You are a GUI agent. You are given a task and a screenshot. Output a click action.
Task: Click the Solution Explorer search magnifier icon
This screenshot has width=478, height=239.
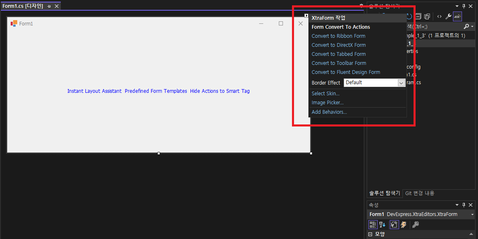(467, 27)
